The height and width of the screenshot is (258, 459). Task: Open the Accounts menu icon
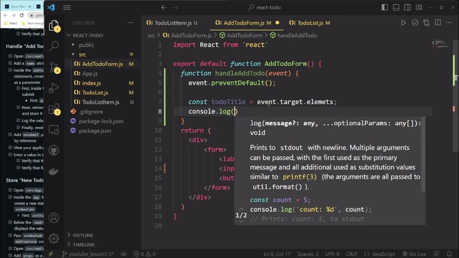(x=54, y=218)
